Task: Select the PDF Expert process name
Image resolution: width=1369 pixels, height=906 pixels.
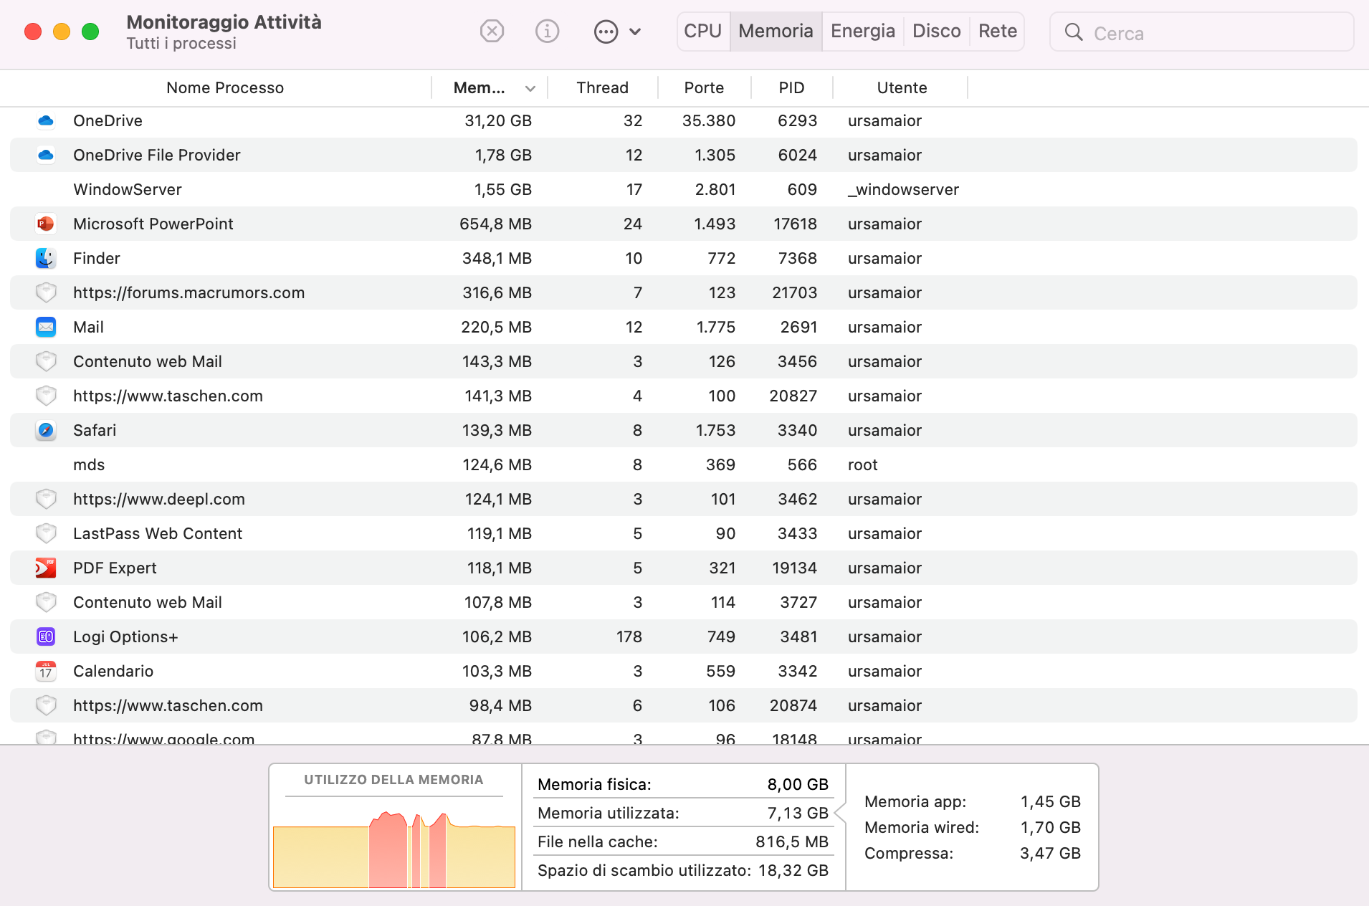Action: tap(115, 568)
